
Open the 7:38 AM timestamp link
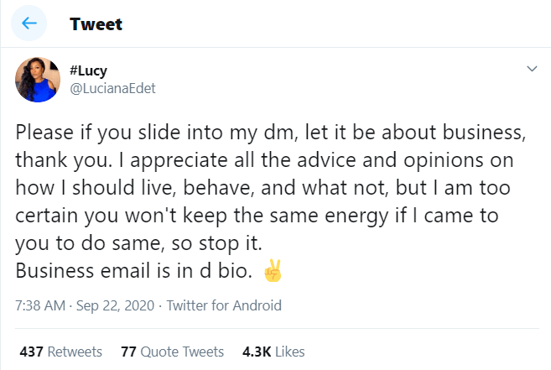point(39,305)
